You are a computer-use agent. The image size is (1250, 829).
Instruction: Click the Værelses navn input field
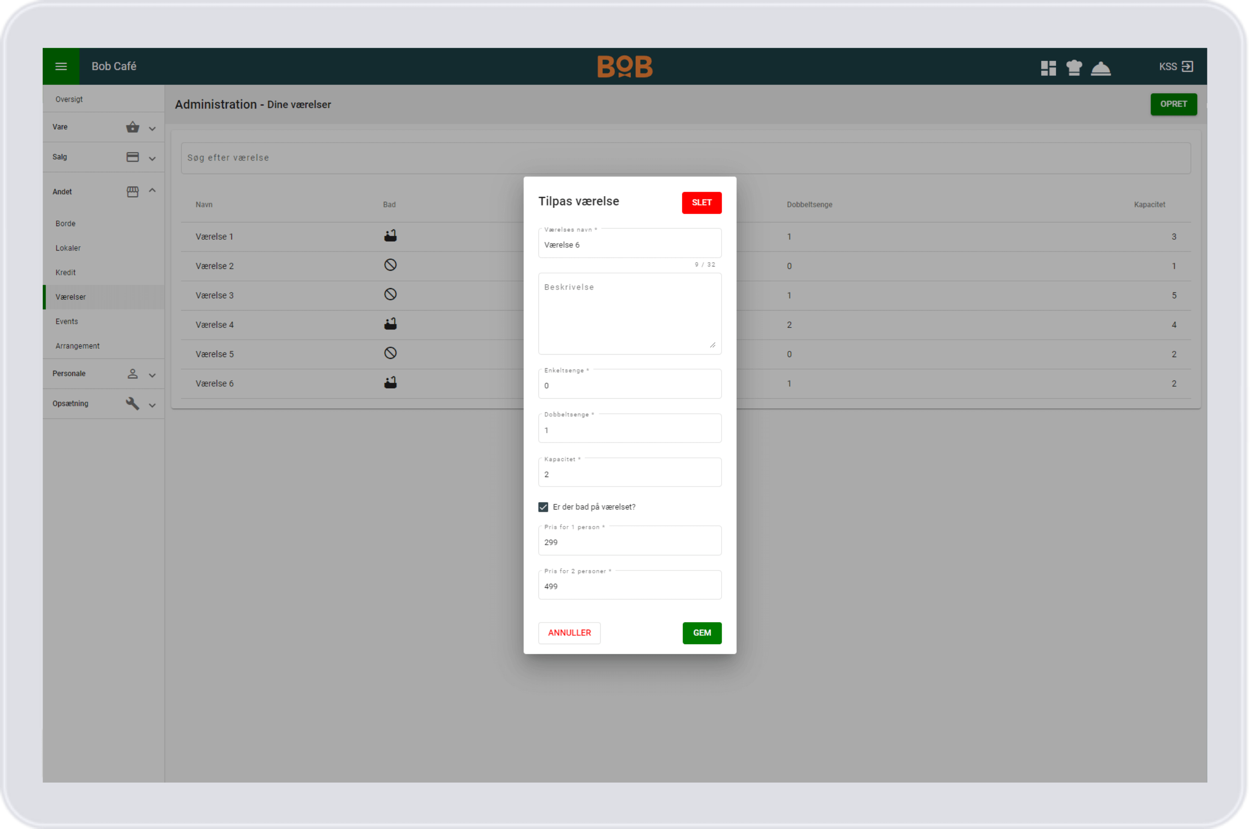pyautogui.click(x=630, y=243)
